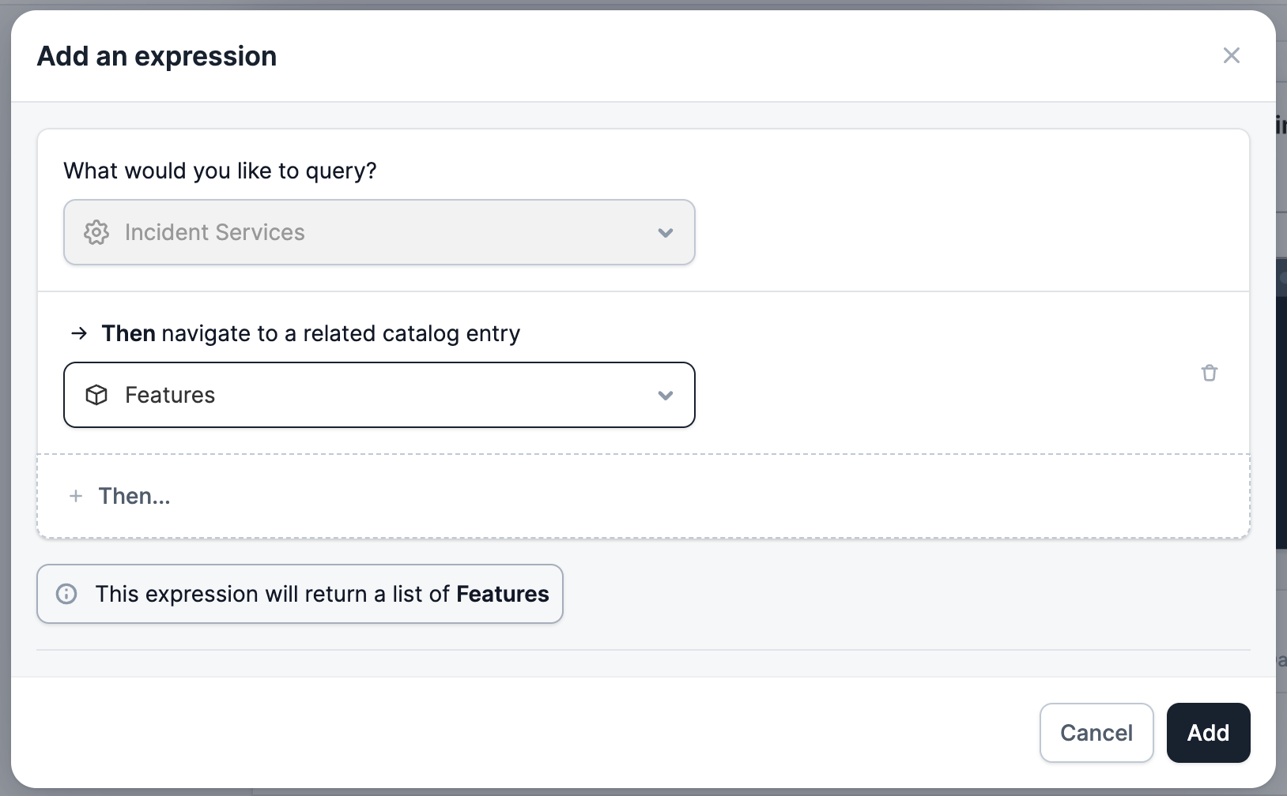Click bold Features word in result banner
The width and height of the screenshot is (1287, 796).
[503, 594]
